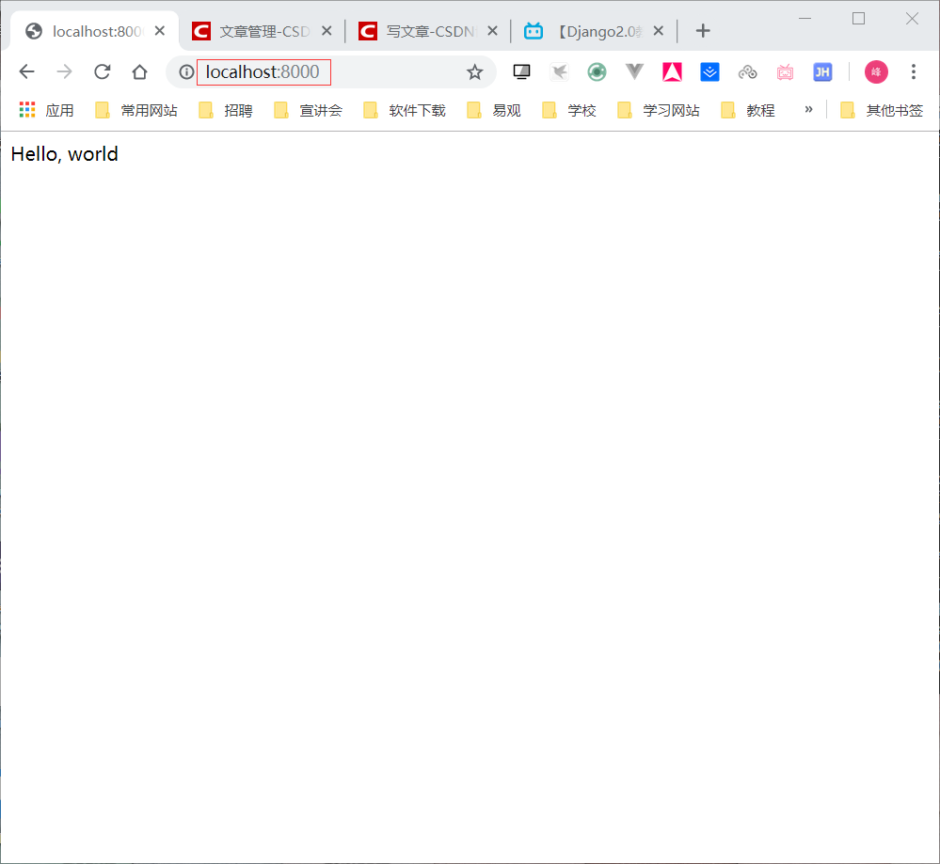Open a new browser tab
940x864 pixels.
(703, 31)
